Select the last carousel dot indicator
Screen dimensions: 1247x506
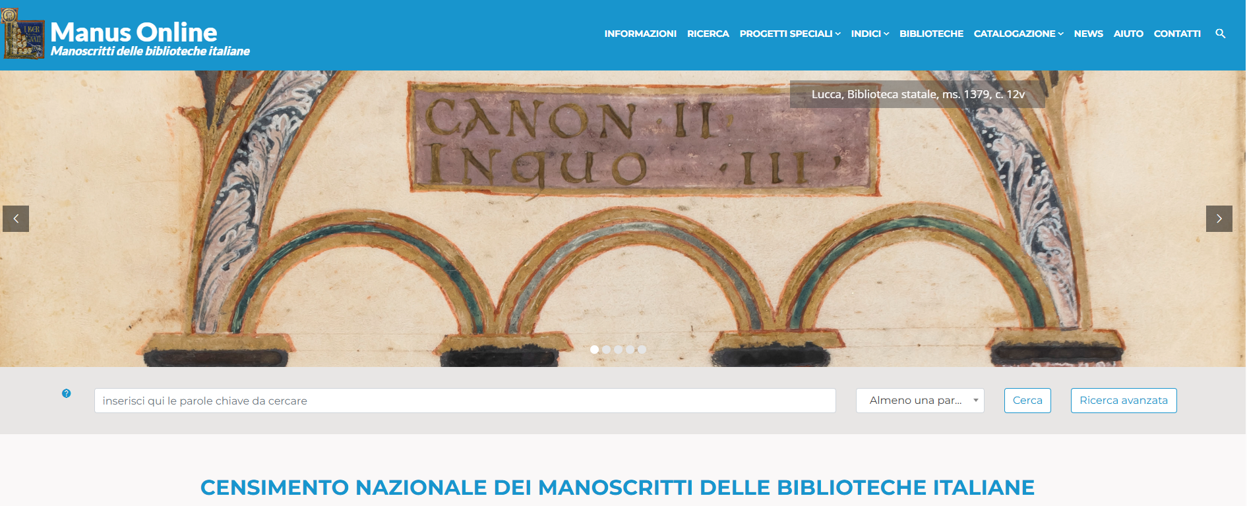642,349
